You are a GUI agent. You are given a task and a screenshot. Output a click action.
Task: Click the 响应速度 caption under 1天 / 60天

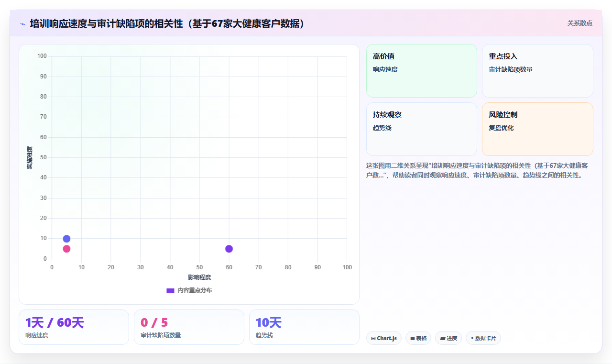37,335
